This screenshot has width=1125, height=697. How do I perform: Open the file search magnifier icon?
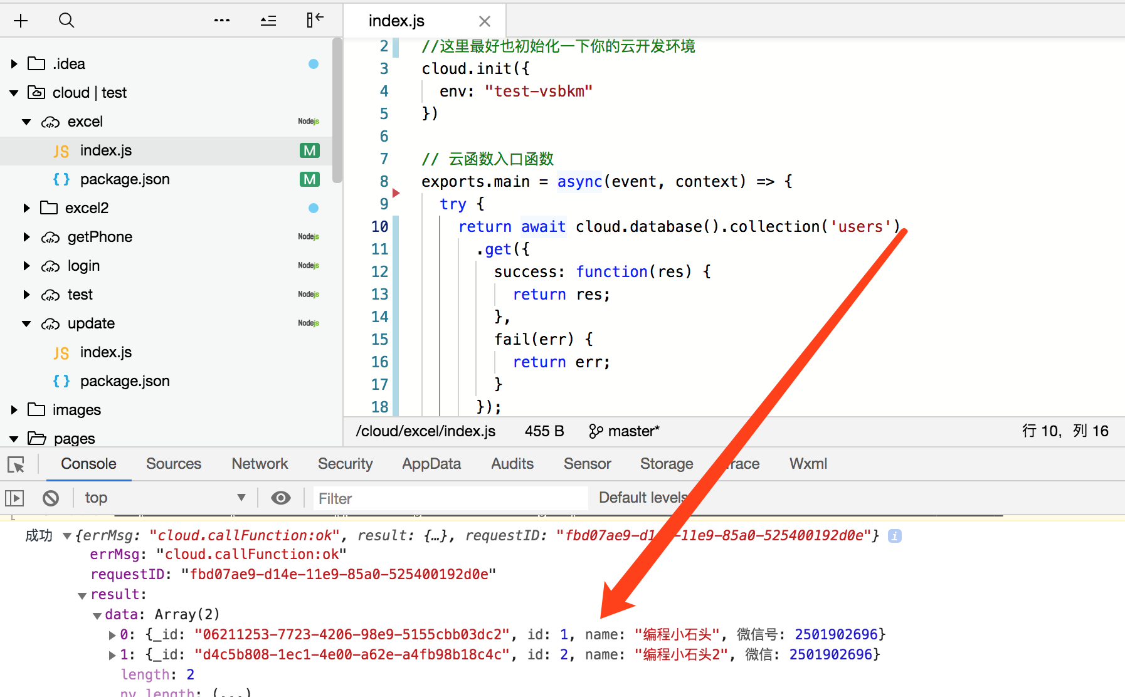tap(66, 21)
